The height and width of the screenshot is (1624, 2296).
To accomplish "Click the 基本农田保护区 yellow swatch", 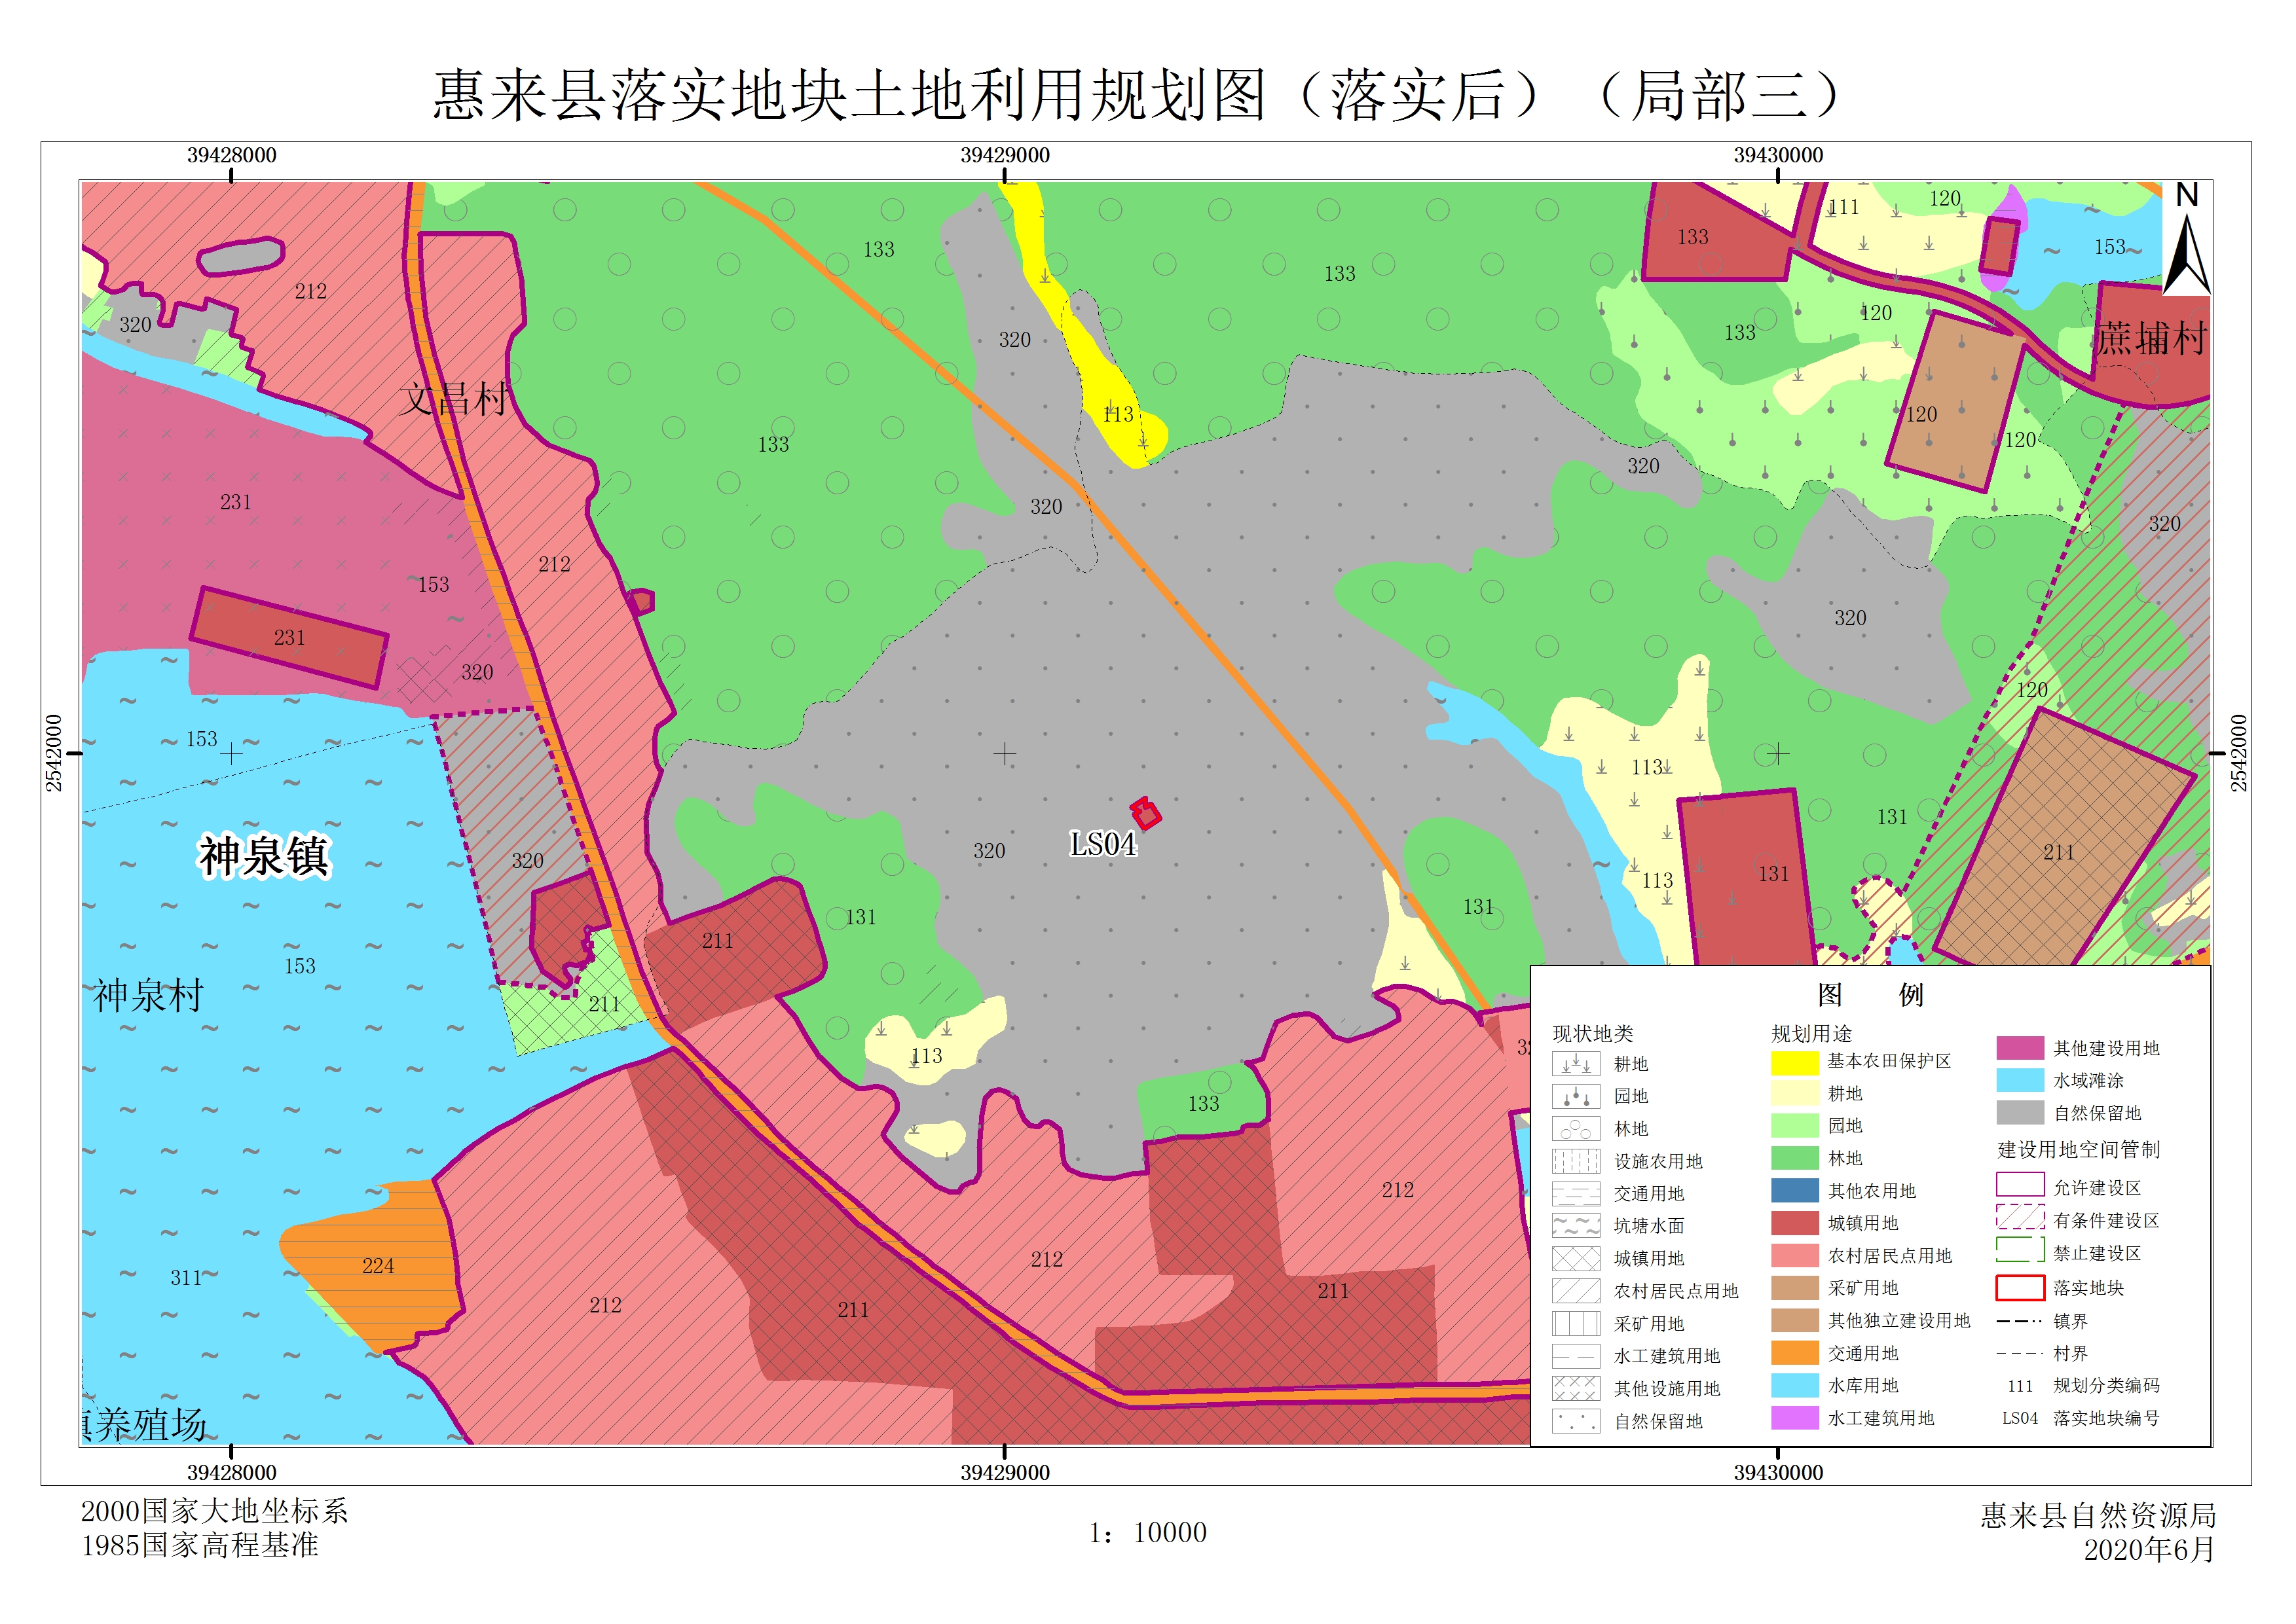I will point(1795,1063).
